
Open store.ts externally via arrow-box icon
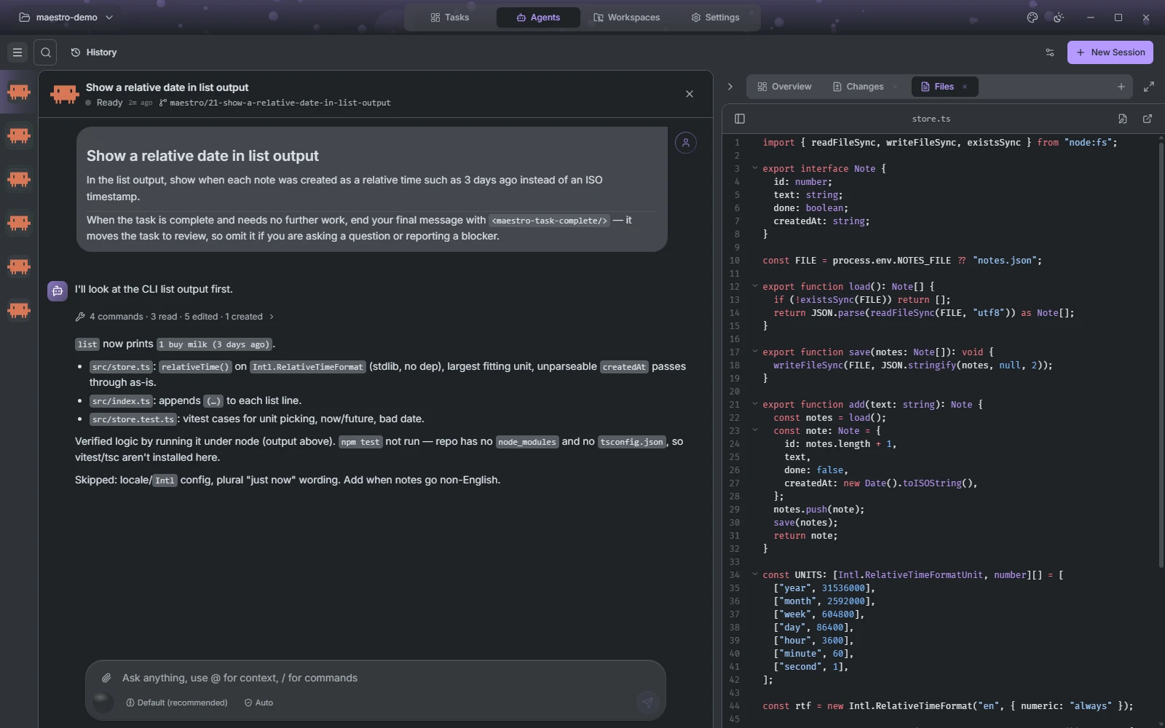click(x=1148, y=119)
